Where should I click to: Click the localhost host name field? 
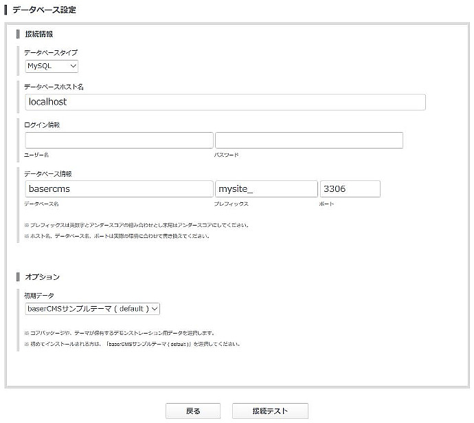[225, 102]
